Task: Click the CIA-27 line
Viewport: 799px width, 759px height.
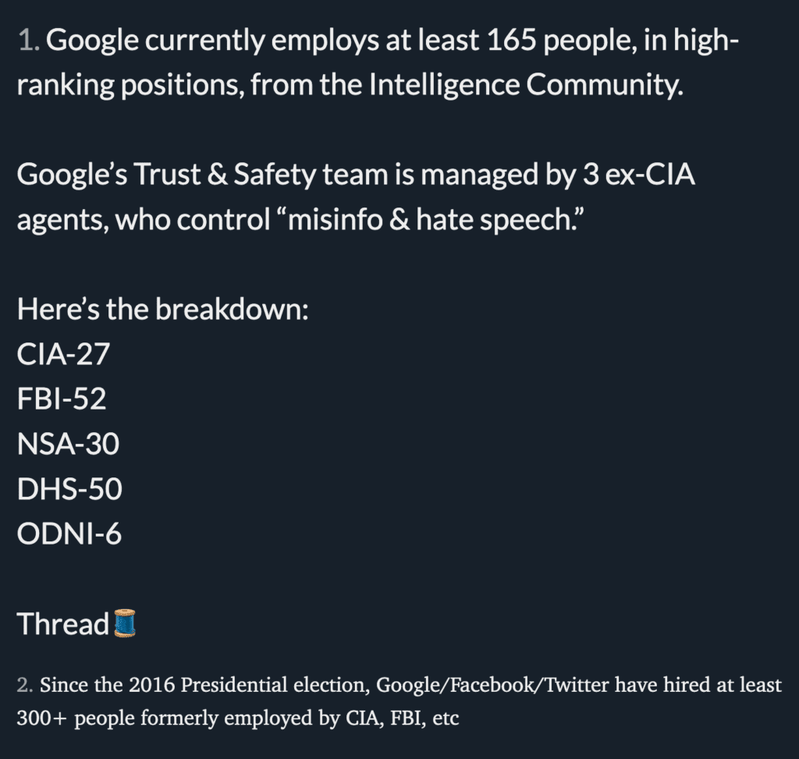Action: click(63, 353)
